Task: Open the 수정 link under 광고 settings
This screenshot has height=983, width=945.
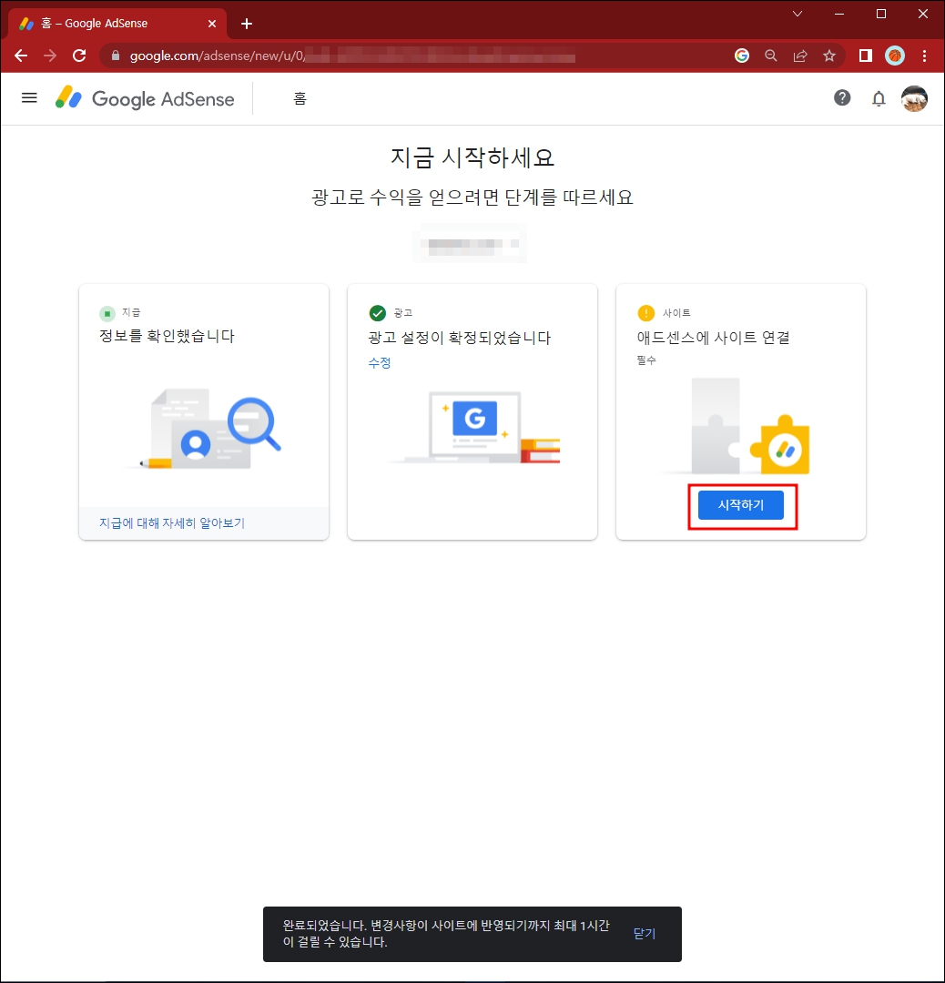Action: tap(380, 362)
